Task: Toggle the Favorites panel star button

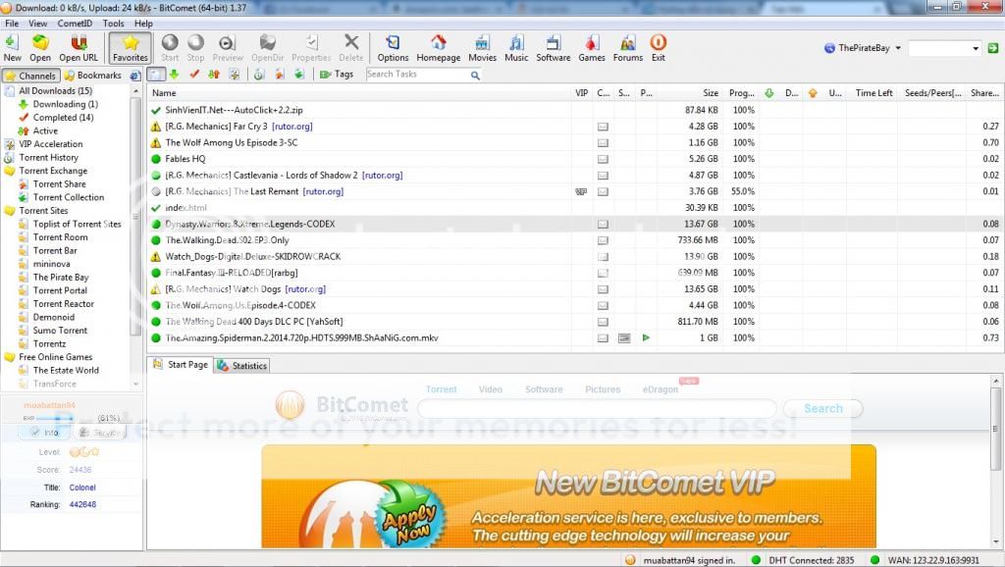Action: [131, 49]
